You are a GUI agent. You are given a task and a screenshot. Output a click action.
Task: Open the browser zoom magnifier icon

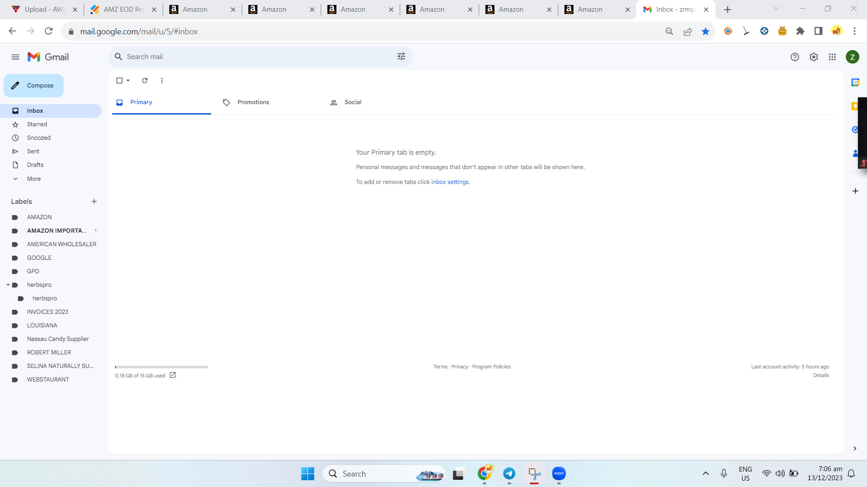pos(669,31)
